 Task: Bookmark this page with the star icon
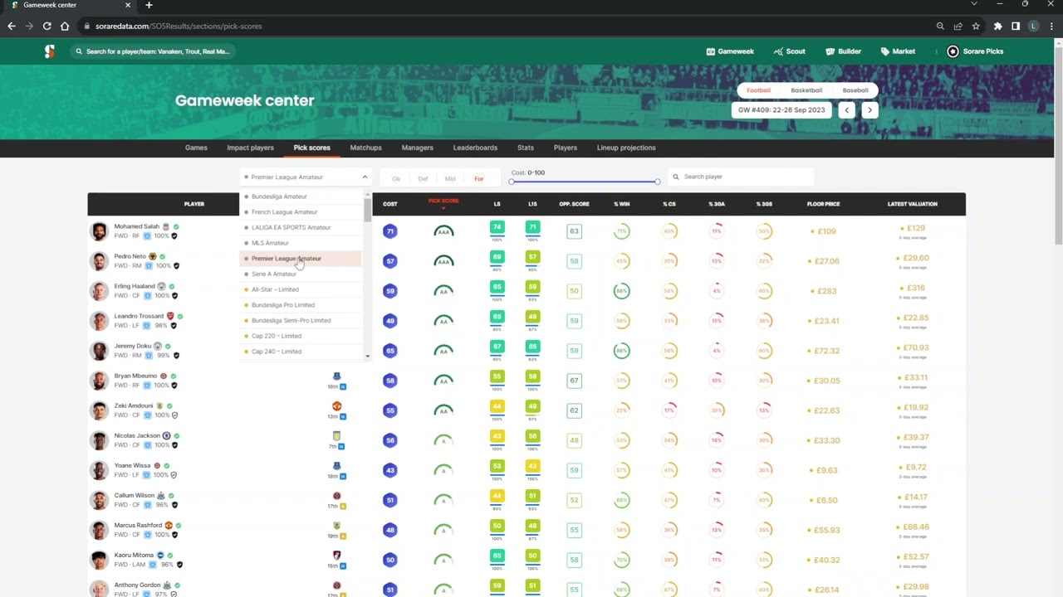(976, 26)
